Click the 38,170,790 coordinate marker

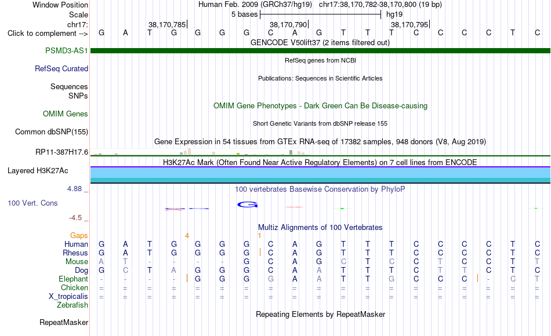click(x=288, y=24)
